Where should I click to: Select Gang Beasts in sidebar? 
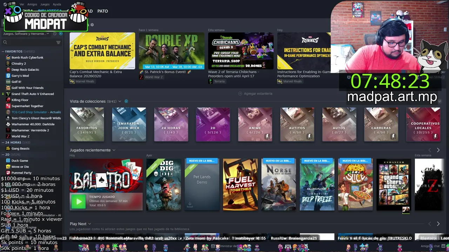(x=20, y=148)
